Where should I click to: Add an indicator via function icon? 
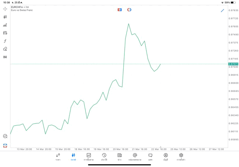[5, 41]
